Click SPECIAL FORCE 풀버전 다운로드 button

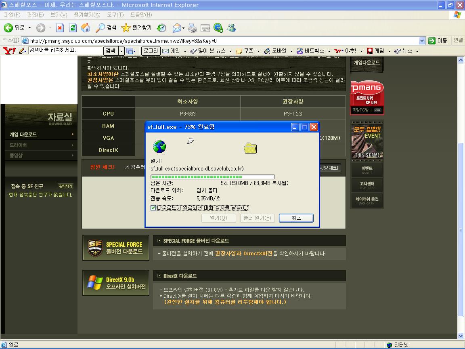(x=116, y=248)
